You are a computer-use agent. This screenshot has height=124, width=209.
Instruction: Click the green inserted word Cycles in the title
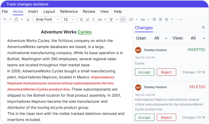pyautogui.click(x=84, y=32)
